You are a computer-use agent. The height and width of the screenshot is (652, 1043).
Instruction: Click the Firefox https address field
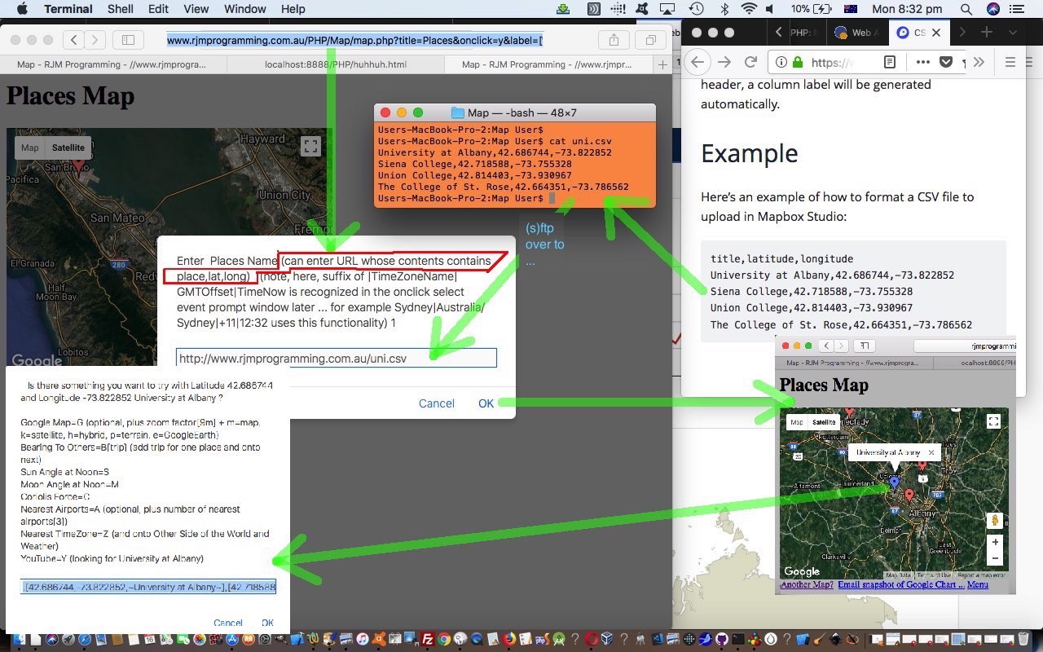point(833,62)
